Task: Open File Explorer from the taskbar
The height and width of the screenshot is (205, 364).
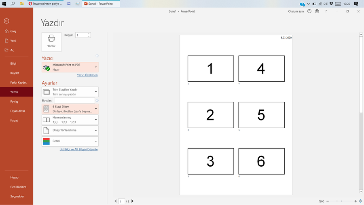Action: pyautogui.click(x=21, y=4)
